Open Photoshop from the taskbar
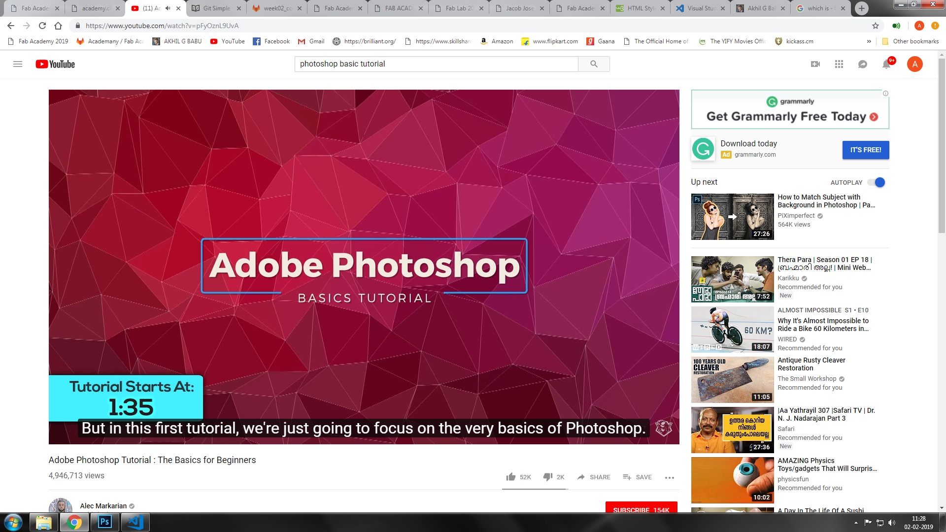 point(104,522)
